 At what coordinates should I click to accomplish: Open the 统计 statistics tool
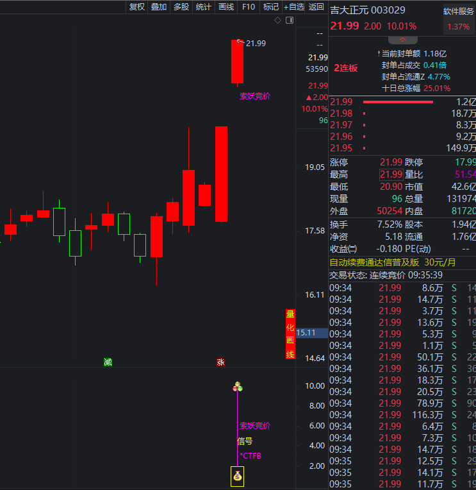(x=204, y=7)
